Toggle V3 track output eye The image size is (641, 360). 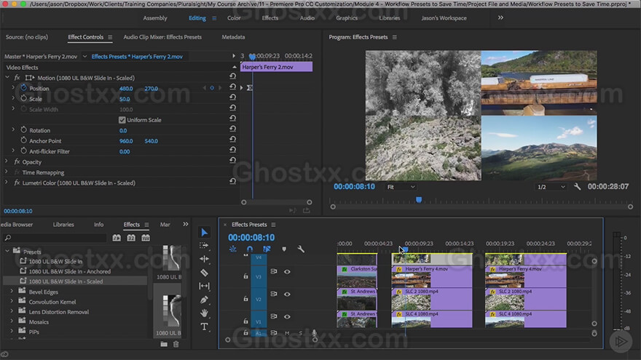coord(288,271)
